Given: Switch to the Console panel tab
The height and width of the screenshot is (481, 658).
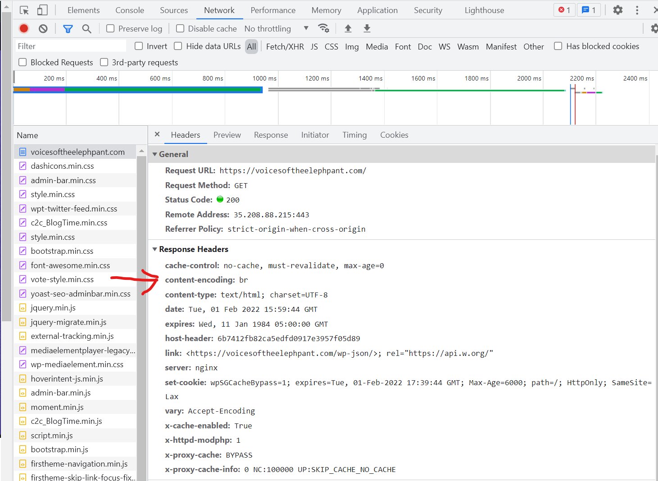Looking at the screenshot, I should 130,10.
